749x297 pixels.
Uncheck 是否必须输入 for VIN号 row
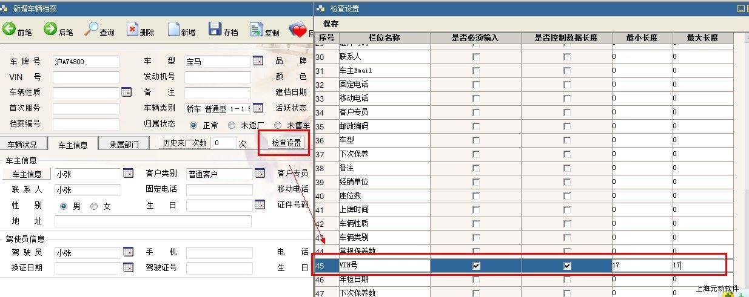(x=476, y=266)
